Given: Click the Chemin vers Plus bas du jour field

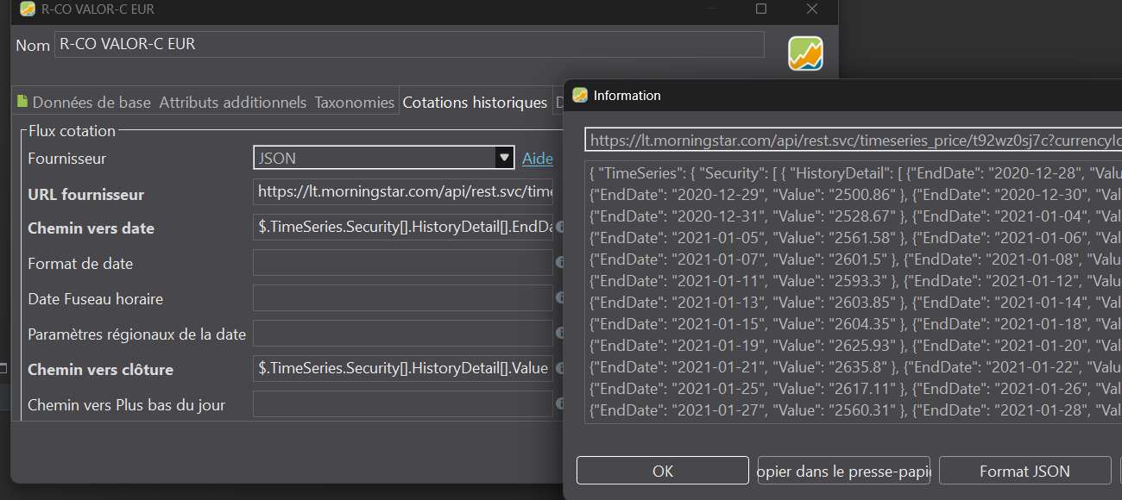Looking at the screenshot, I should point(402,404).
